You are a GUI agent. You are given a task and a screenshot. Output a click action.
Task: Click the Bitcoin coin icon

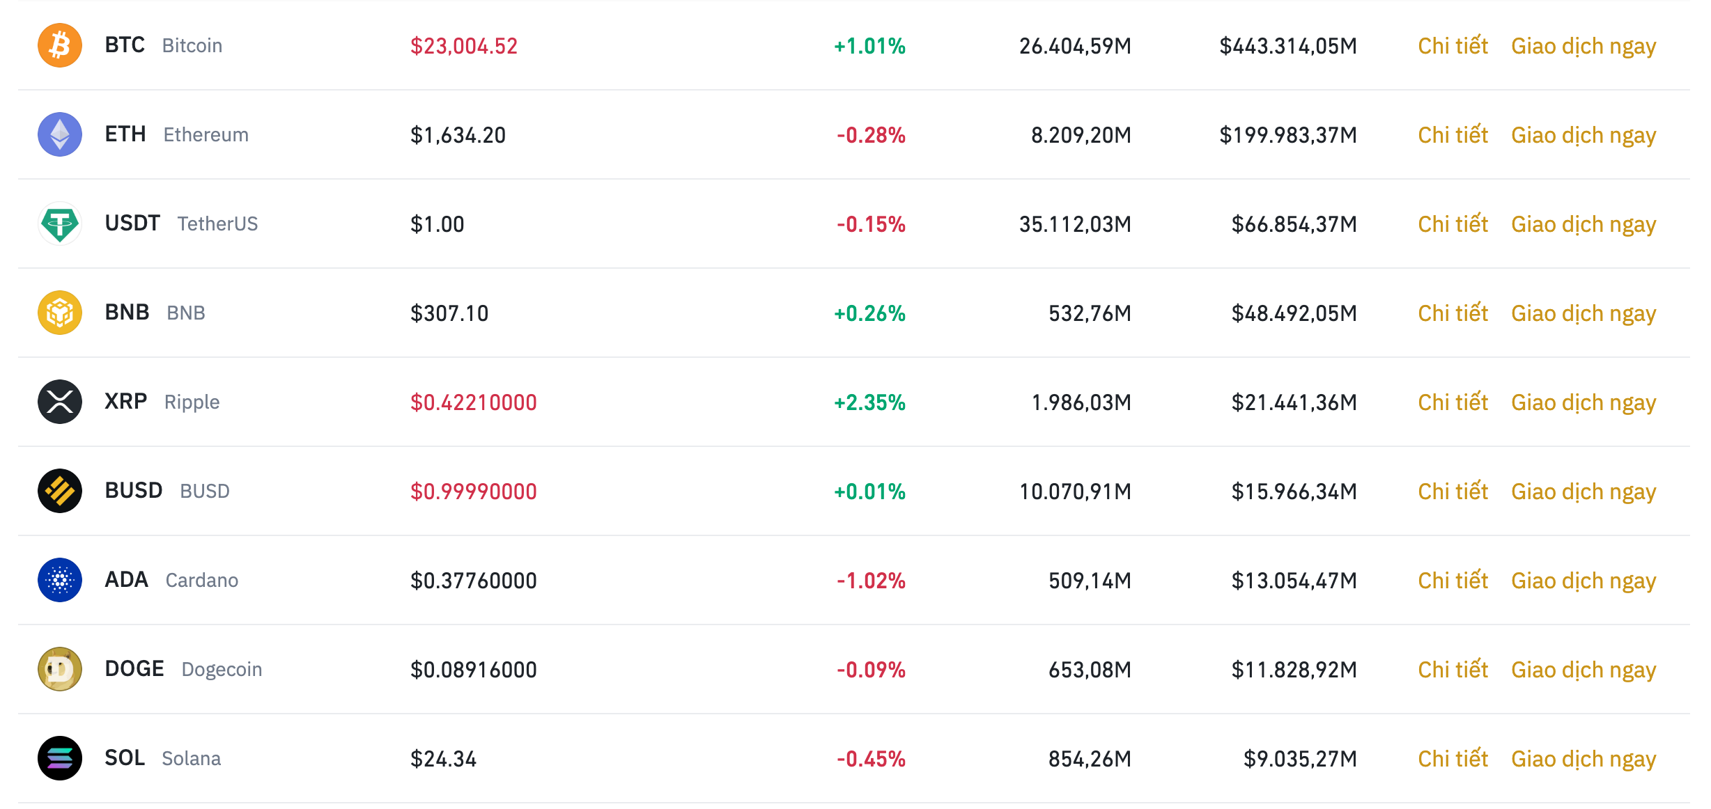[60, 45]
